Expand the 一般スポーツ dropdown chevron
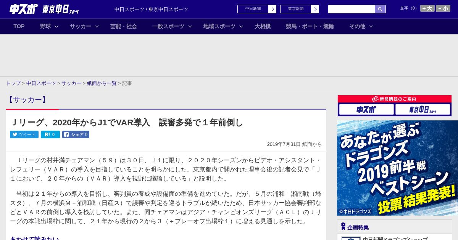The image size is (458, 240). [190, 26]
